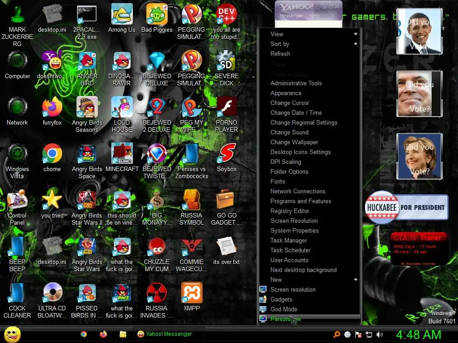This screenshot has height=343, width=458.
Task: Select the Computer desktop icon
Action: (x=17, y=65)
